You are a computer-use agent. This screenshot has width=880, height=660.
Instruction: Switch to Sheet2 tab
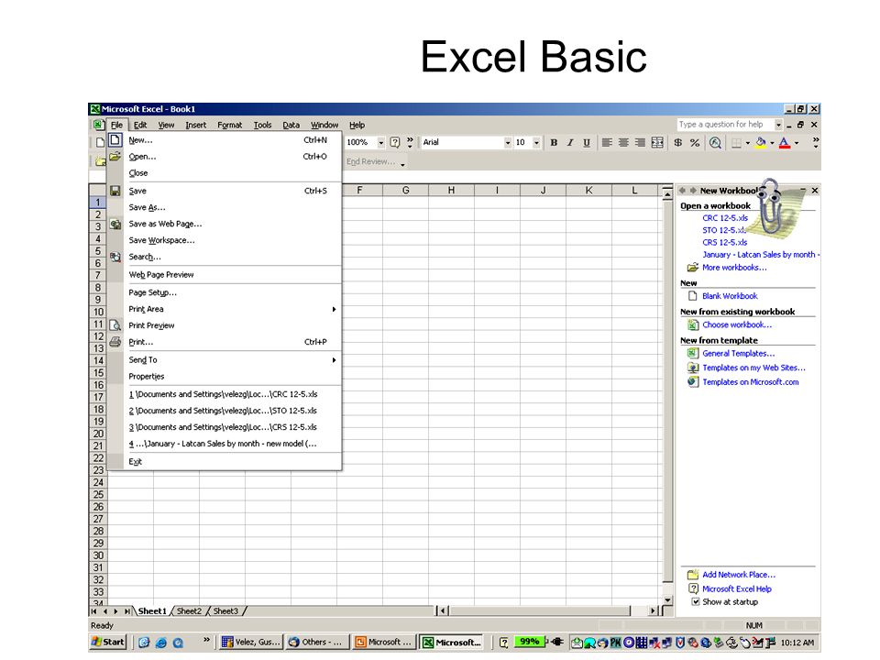(x=189, y=611)
